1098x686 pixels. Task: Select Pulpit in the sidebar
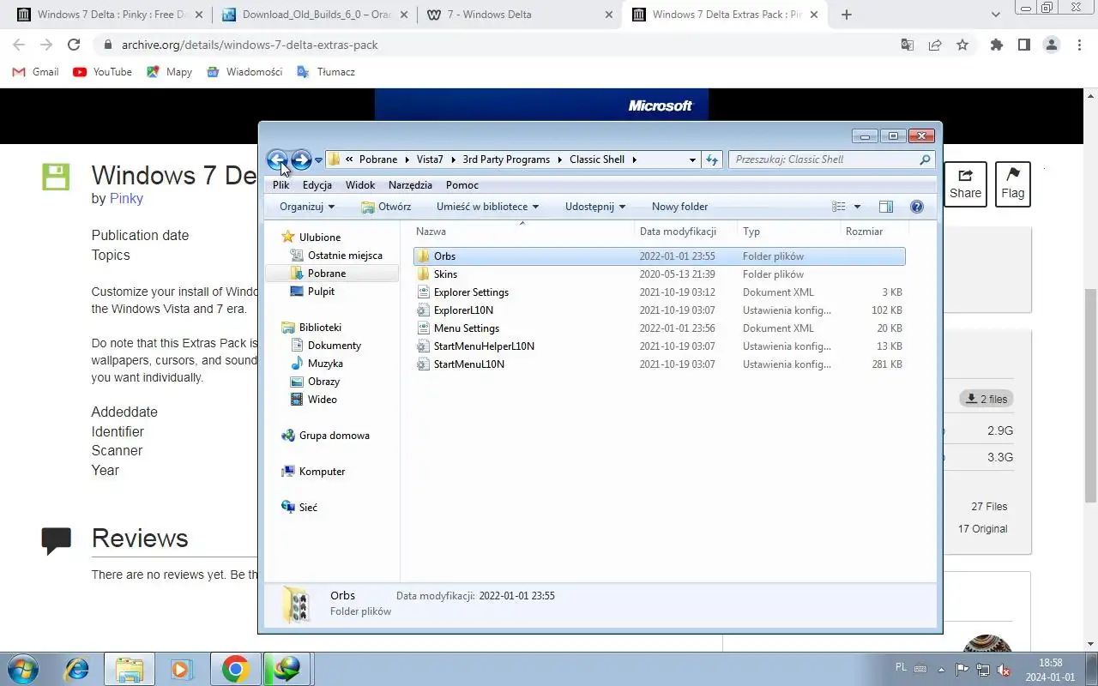click(x=321, y=292)
